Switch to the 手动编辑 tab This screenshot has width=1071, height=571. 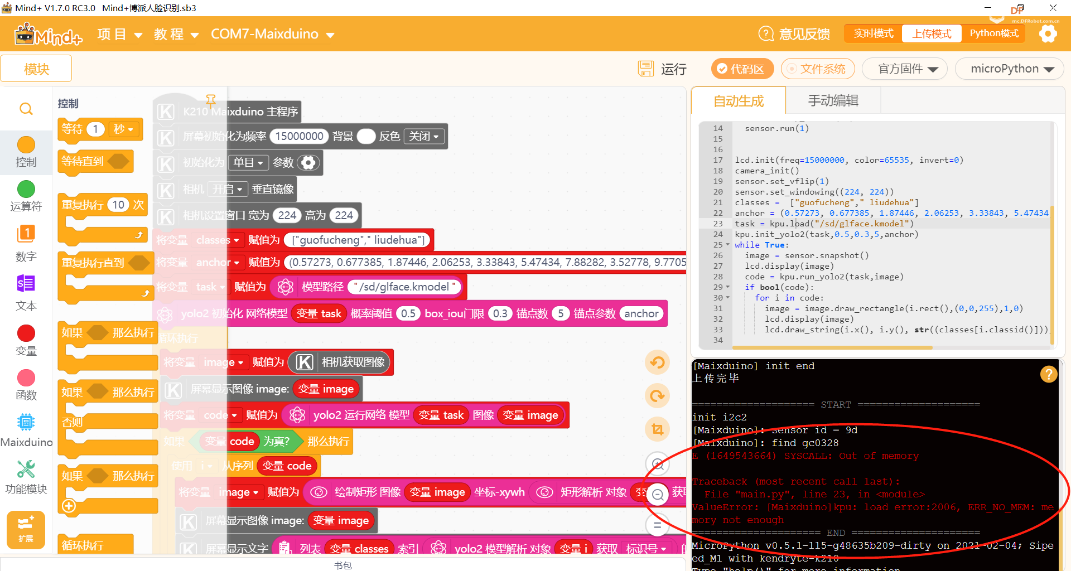coord(833,101)
